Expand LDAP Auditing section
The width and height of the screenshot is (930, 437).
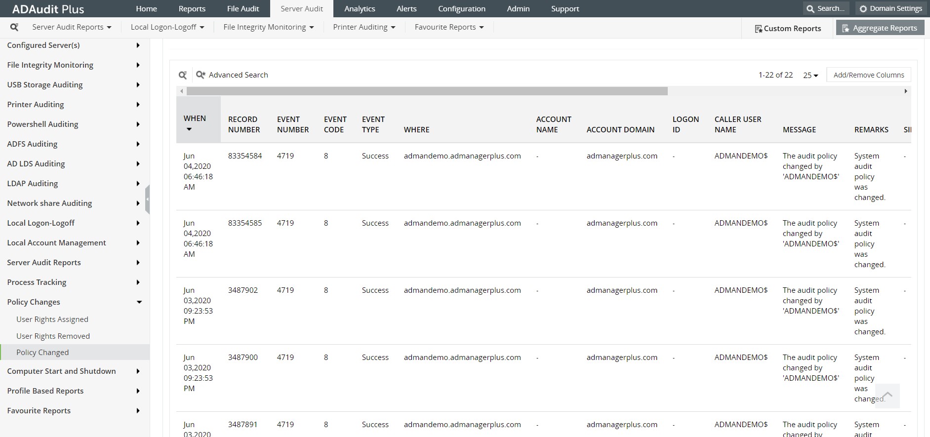click(x=75, y=184)
